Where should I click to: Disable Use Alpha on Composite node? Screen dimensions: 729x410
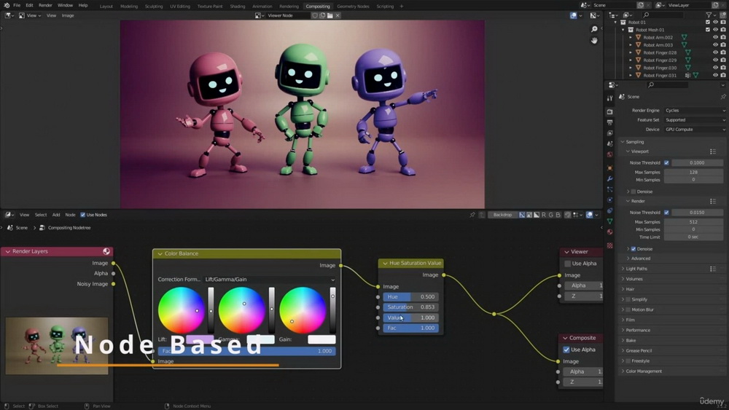[566, 350]
